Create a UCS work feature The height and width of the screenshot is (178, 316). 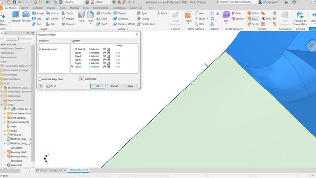(x=199, y=24)
